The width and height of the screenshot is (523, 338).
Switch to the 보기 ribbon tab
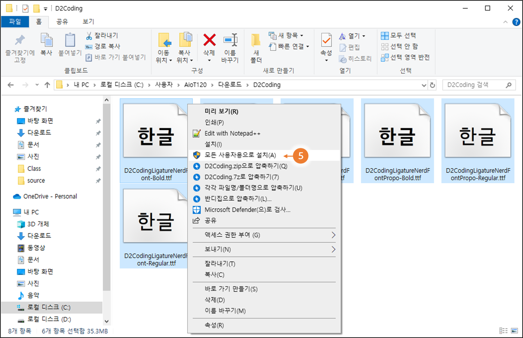88,22
